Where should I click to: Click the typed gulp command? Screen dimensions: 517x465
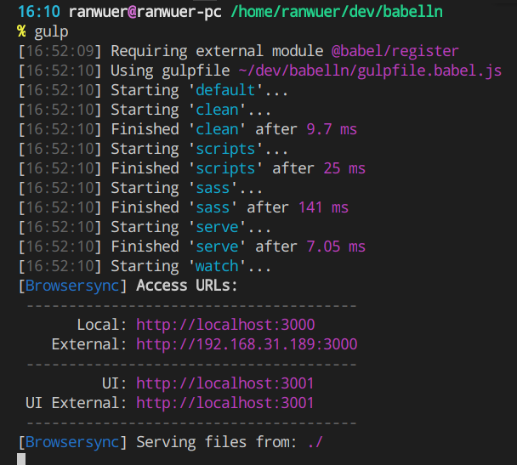[x=51, y=31]
